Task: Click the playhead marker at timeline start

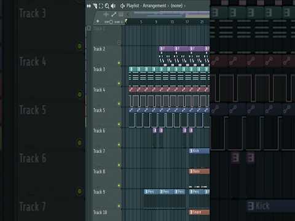Action: point(126,21)
